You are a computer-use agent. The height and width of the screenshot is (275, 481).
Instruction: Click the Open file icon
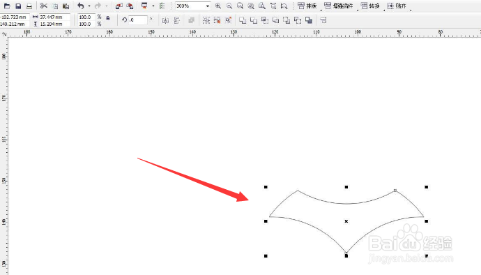click(7, 6)
